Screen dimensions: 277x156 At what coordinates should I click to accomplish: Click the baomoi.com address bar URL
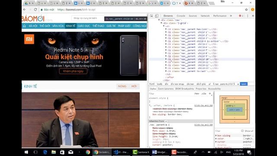pyautogui.click(x=76, y=10)
